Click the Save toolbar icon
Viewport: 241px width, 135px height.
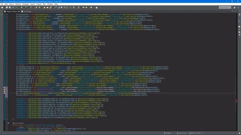point(7,7)
